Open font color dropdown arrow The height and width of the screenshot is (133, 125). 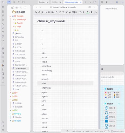tap(89, 13)
